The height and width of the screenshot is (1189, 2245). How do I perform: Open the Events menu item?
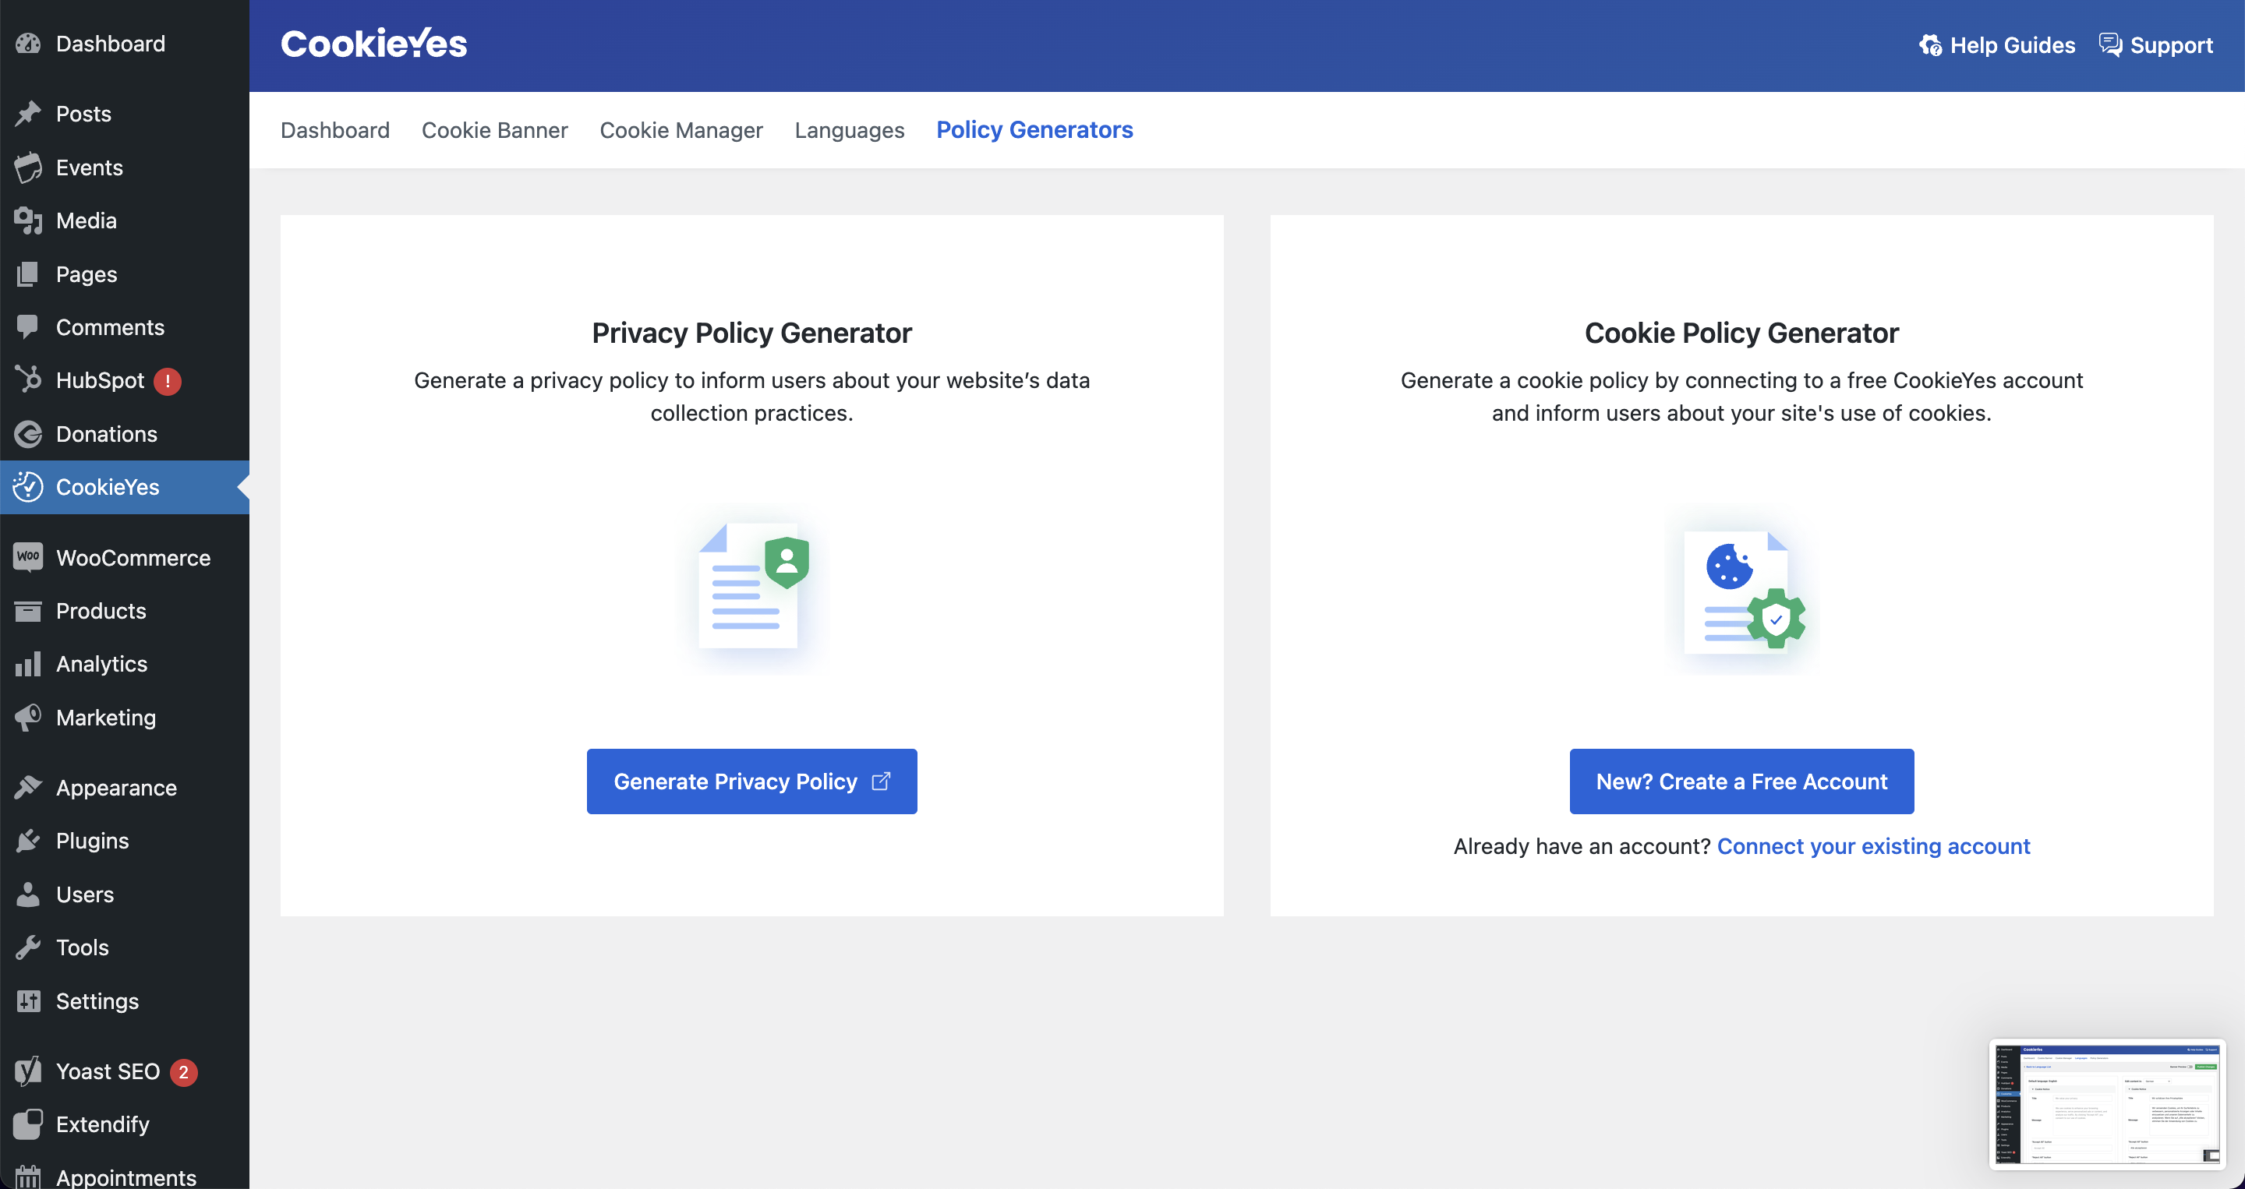(x=125, y=168)
